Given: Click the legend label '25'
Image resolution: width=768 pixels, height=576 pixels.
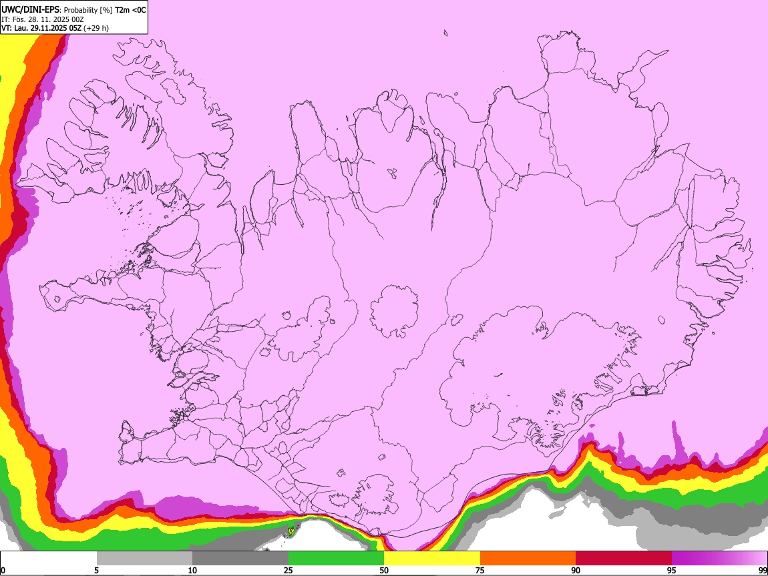Looking at the screenshot, I should pos(289,570).
